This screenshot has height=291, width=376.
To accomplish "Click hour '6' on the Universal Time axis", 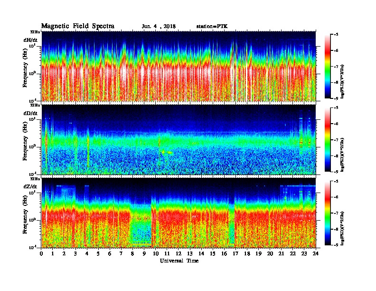I will tap(110, 254).
